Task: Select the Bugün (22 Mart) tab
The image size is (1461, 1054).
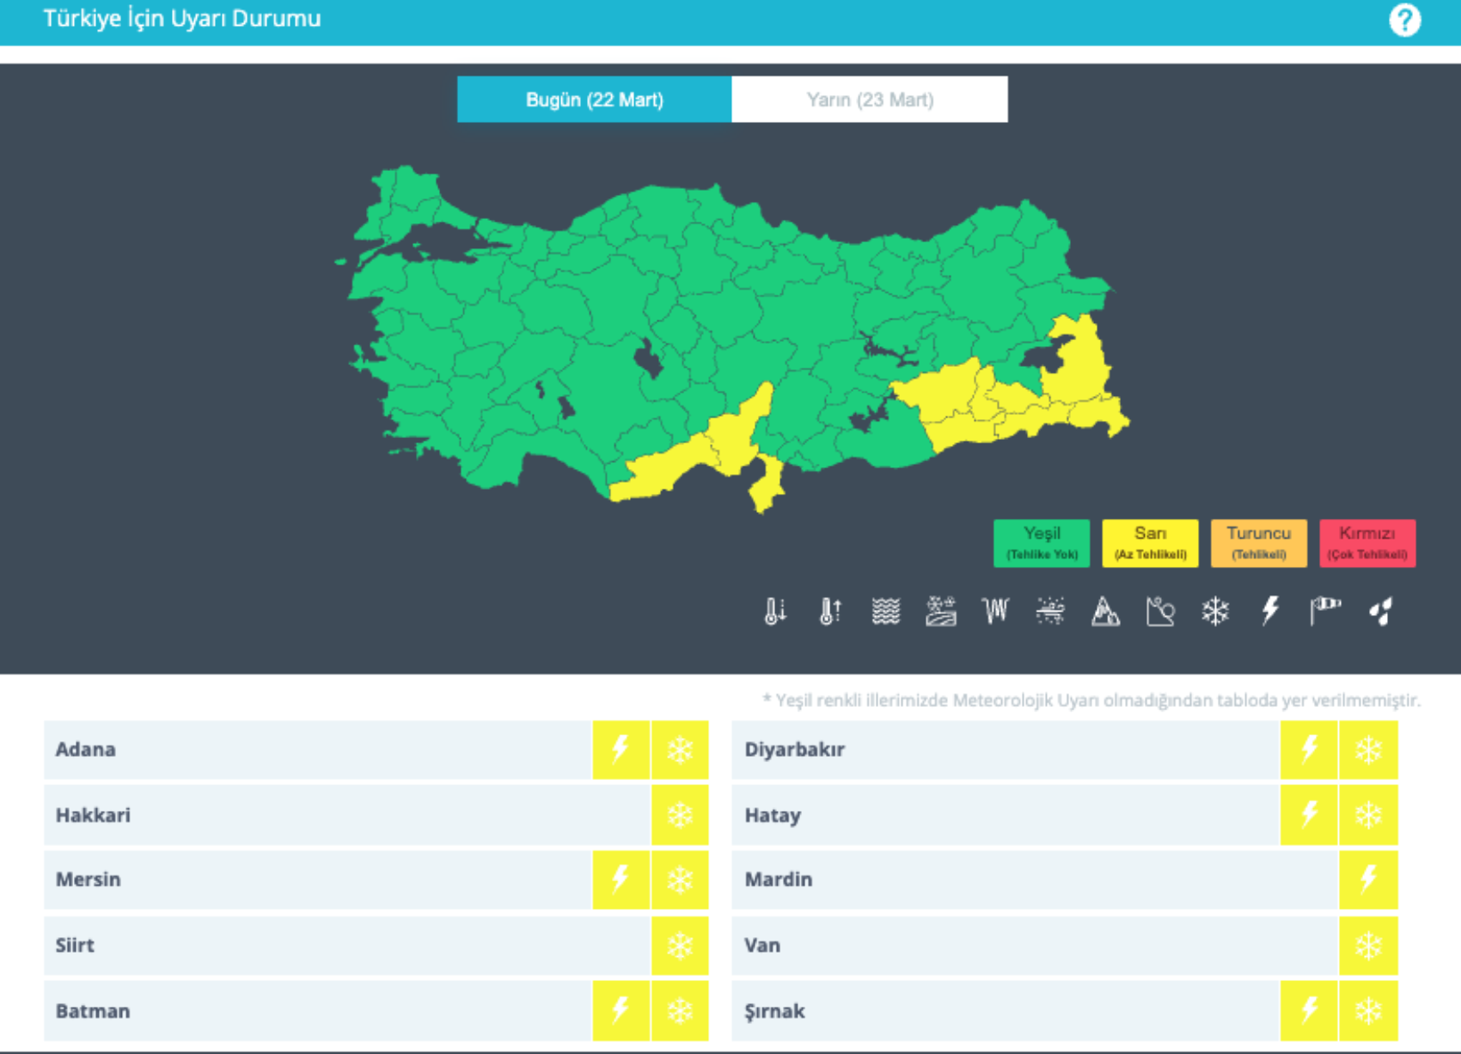Action: point(594,100)
